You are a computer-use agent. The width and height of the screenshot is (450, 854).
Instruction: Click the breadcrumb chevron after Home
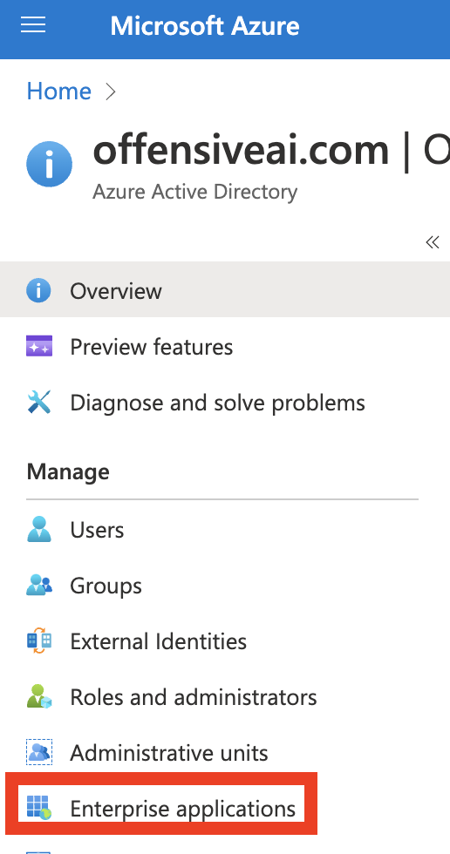tap(111, 91)
